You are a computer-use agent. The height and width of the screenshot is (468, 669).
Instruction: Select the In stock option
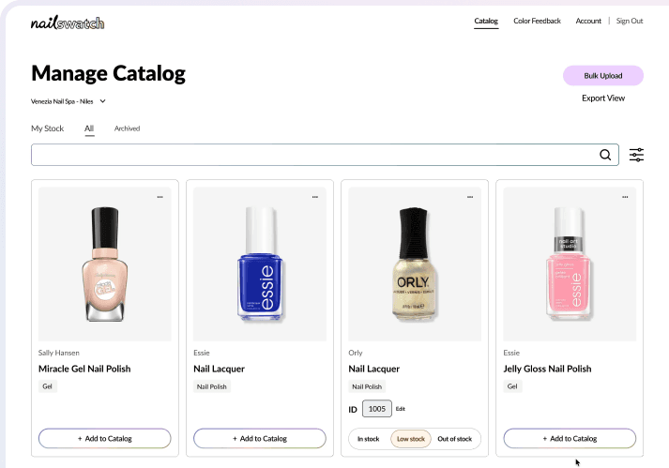[368, 439]
